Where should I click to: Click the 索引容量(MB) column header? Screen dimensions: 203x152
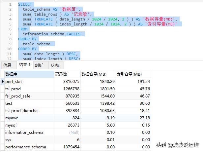[x=133, y=74]
